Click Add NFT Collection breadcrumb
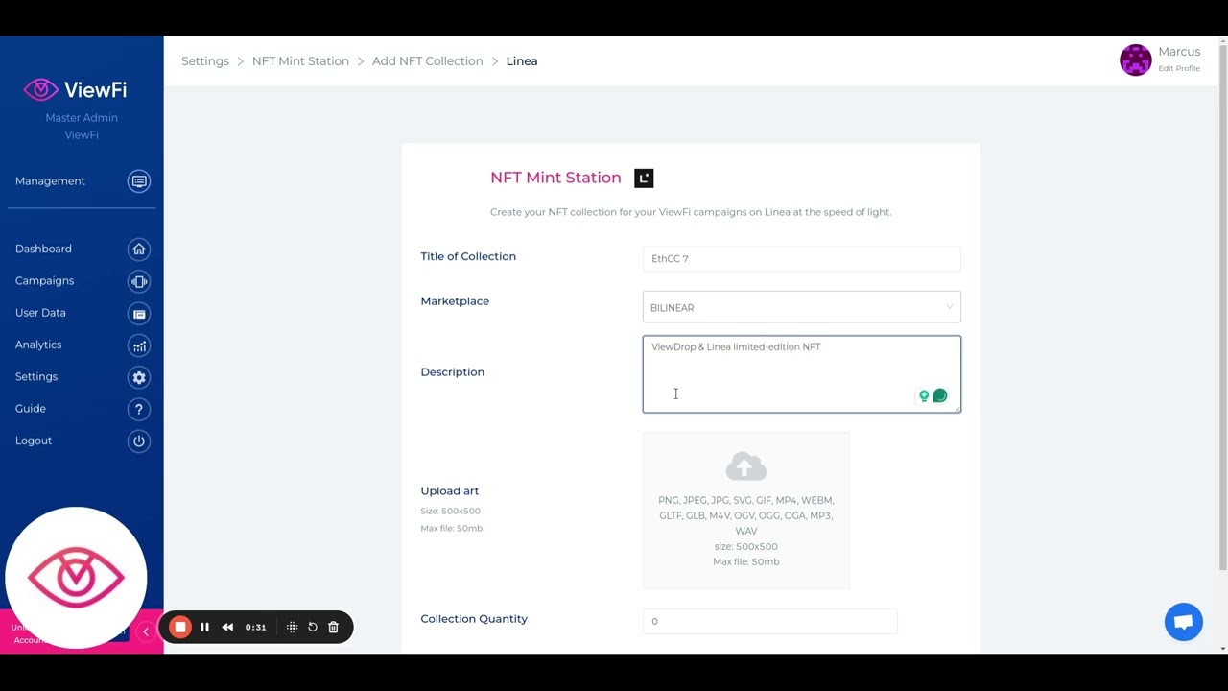 pos(428,60)
